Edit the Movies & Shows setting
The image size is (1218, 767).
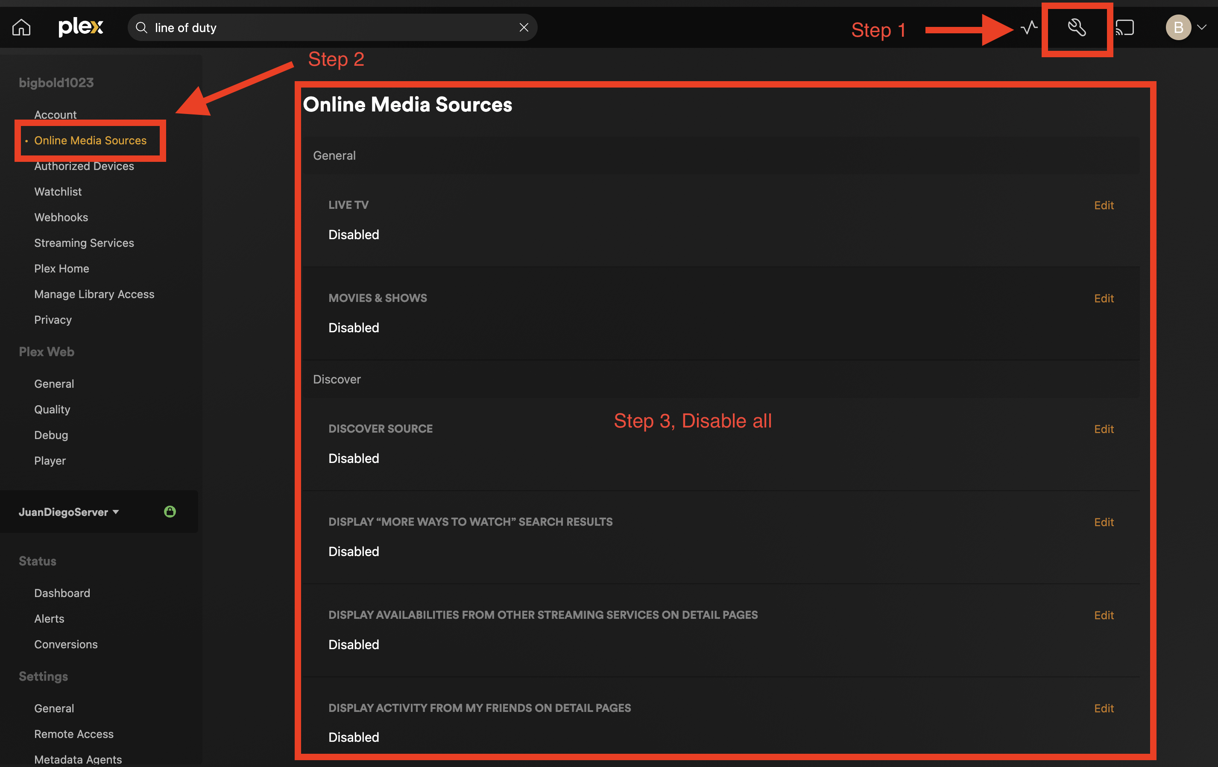click(1104, 298)
